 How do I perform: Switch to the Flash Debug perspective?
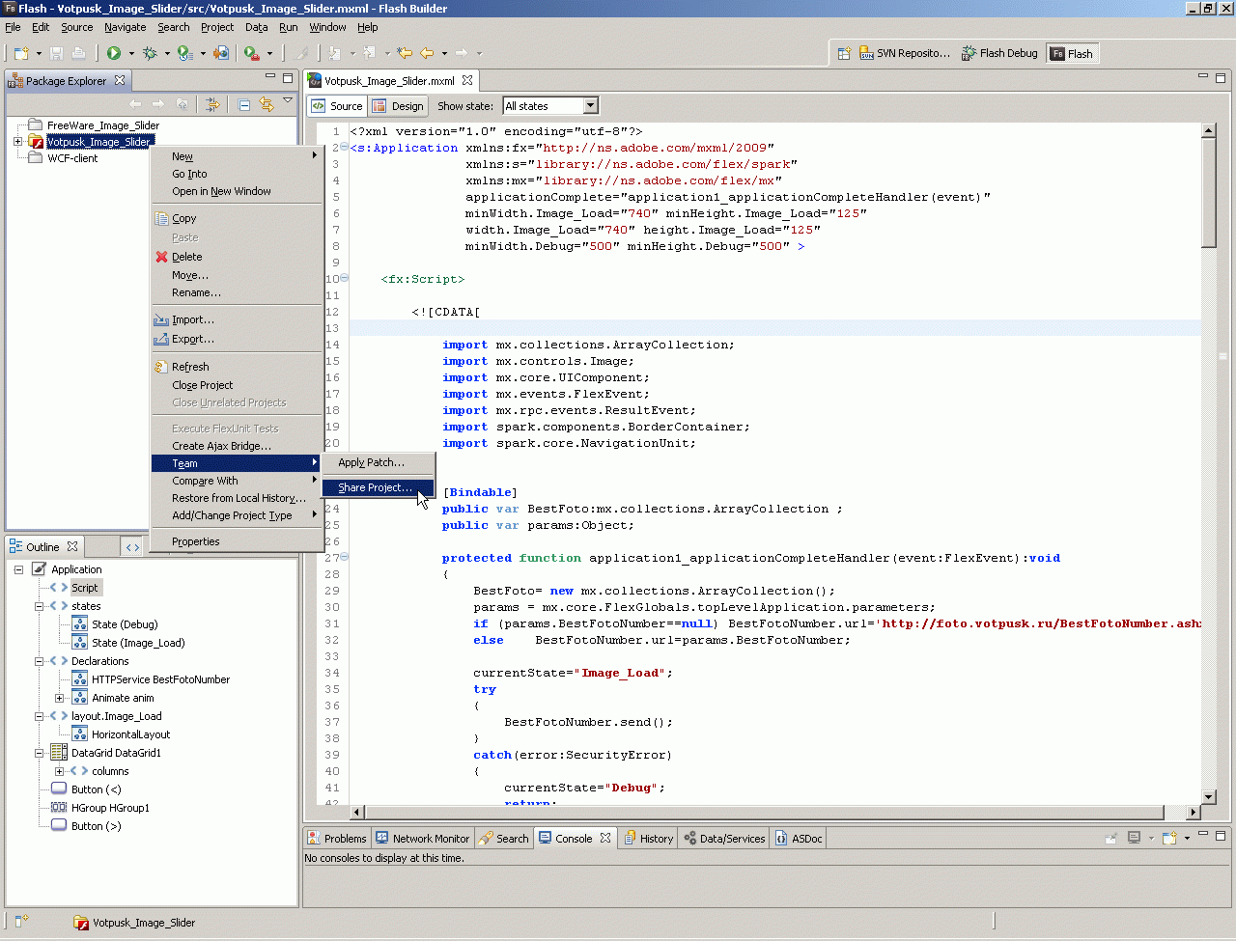[999, 54]
